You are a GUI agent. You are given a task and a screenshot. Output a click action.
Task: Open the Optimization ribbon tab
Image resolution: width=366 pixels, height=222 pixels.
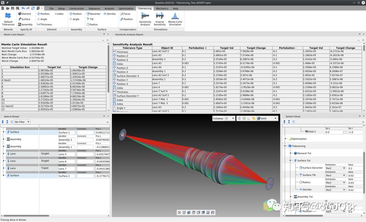[x=126, y=8]
